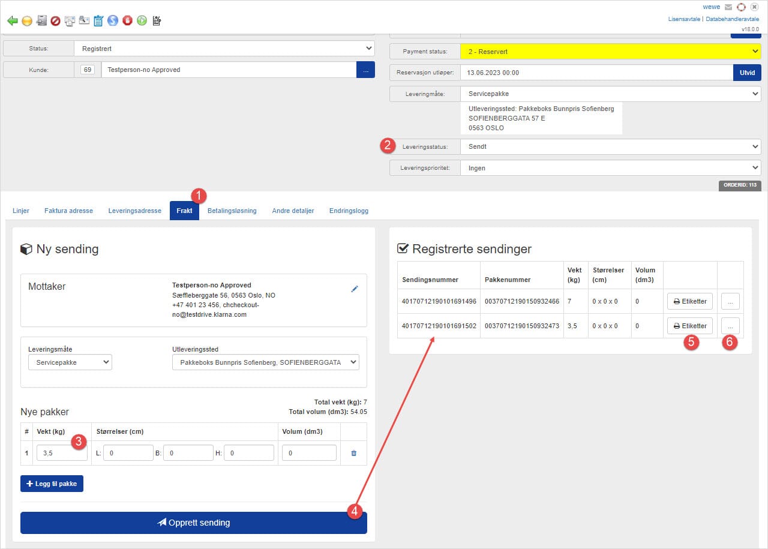The height and width of the screenshot is (549, 768).
Task: Click the green back arrow icon
Action: (13, 21)
